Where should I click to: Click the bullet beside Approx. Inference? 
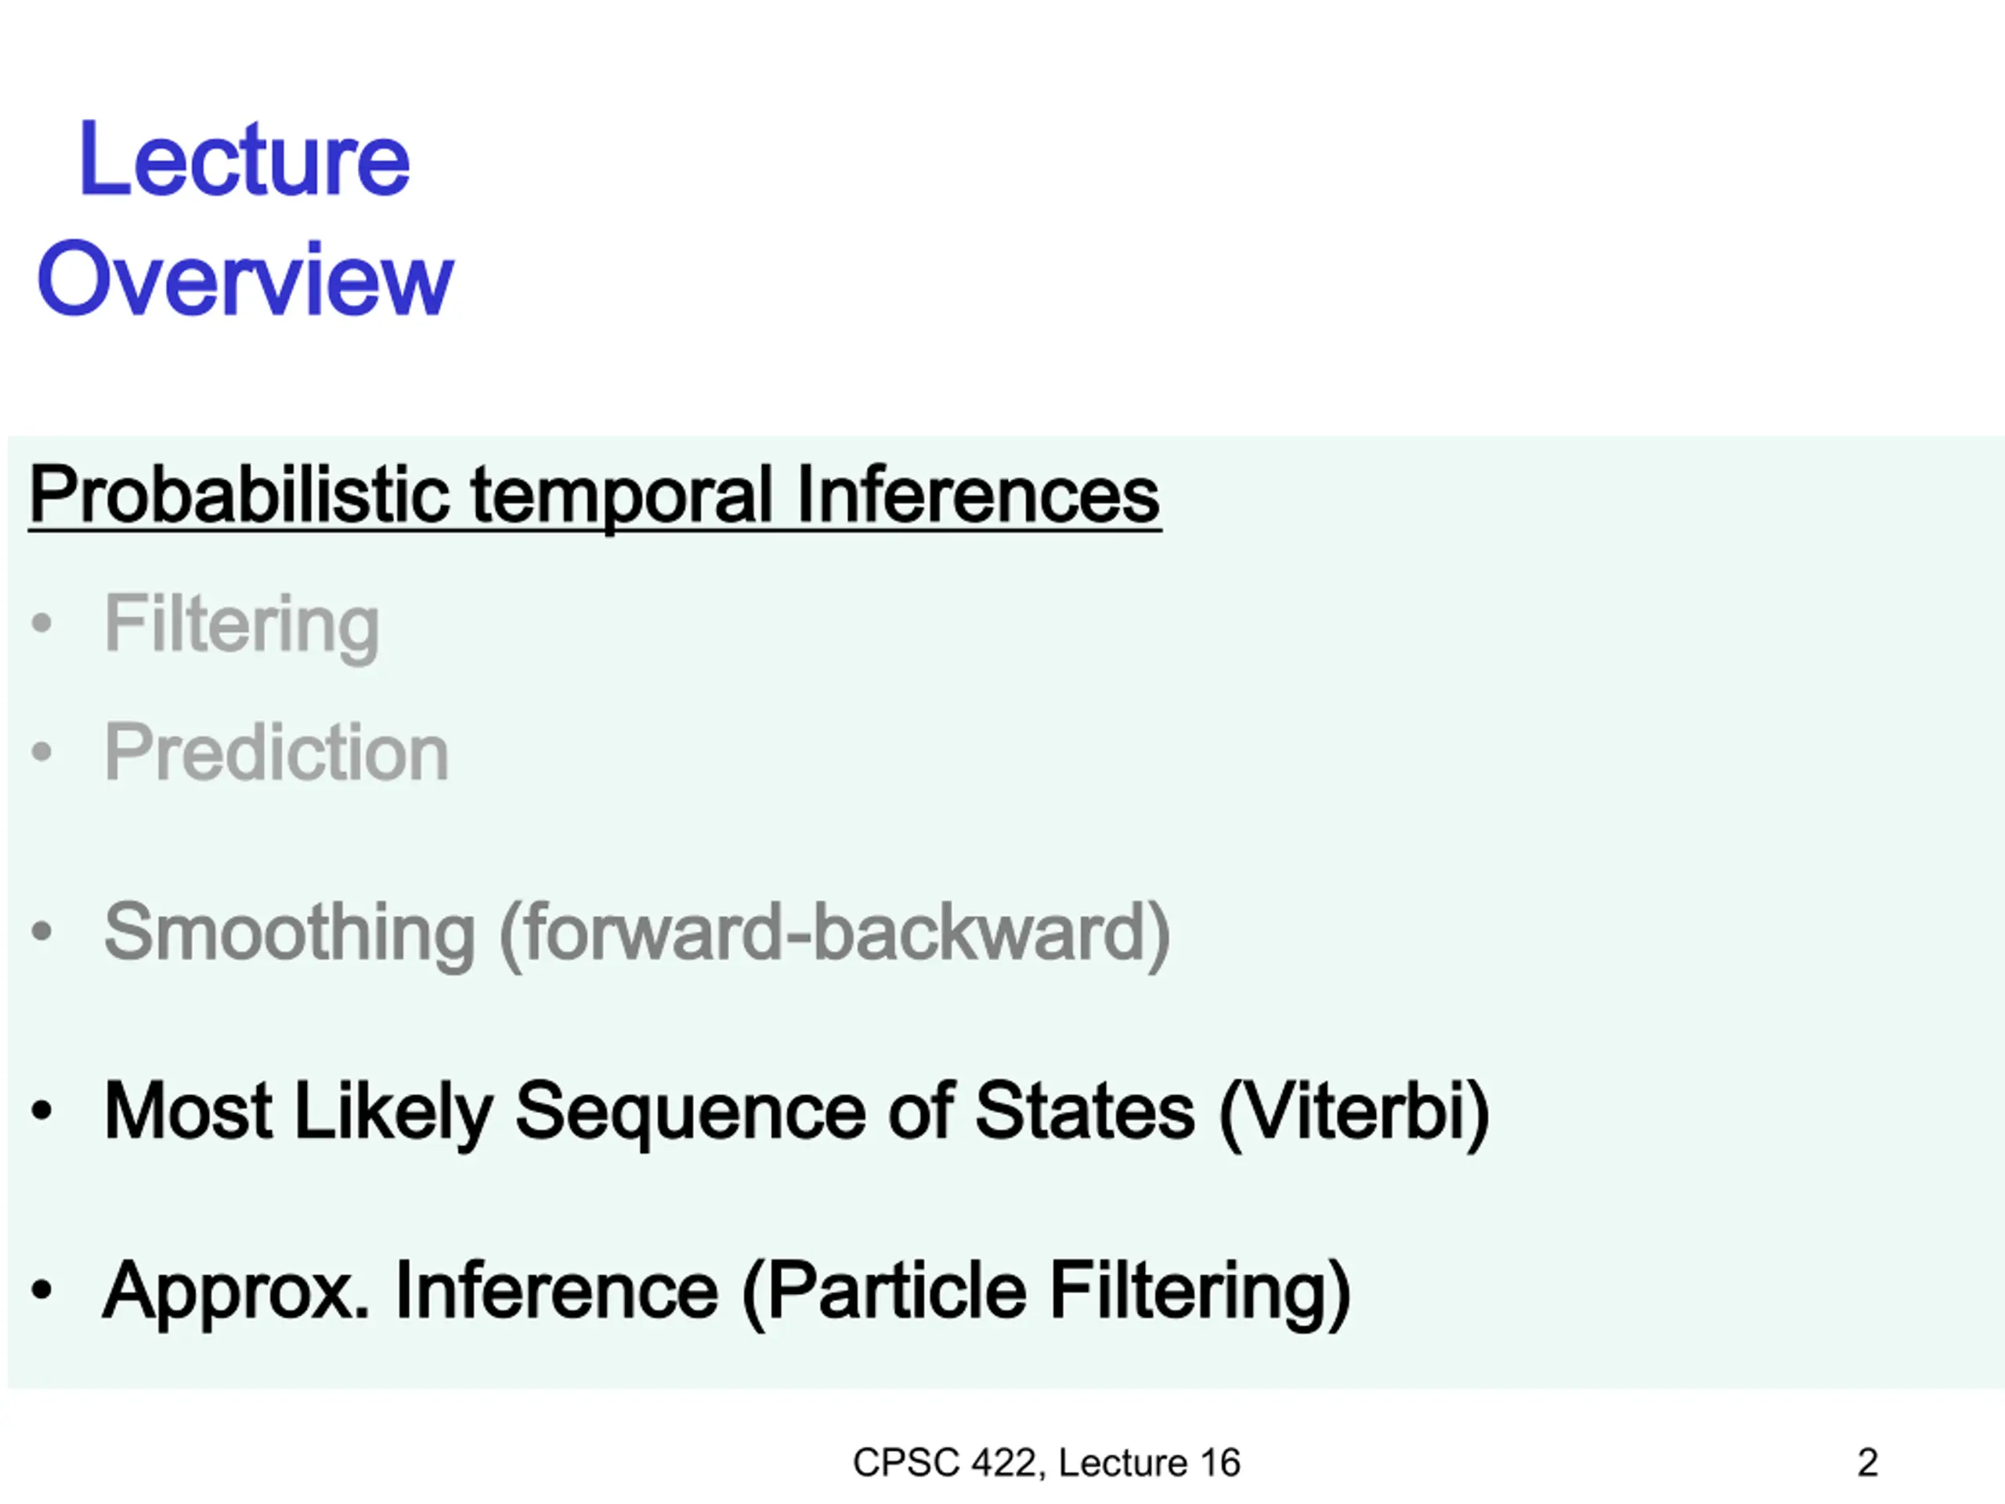pos(42,1290)
